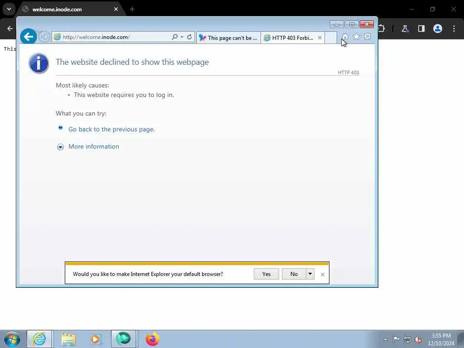Click the network tray icon

point(407,339)
